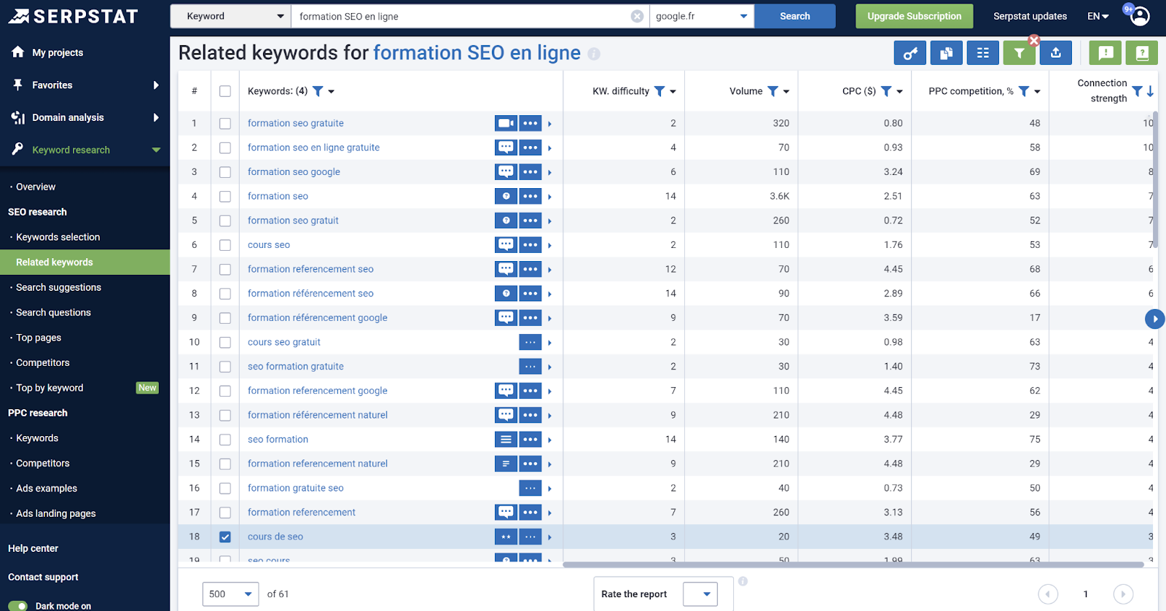The image size is (1166, 611).
Task: Click the export upload icon button
Action: [x=1056, y=53]
